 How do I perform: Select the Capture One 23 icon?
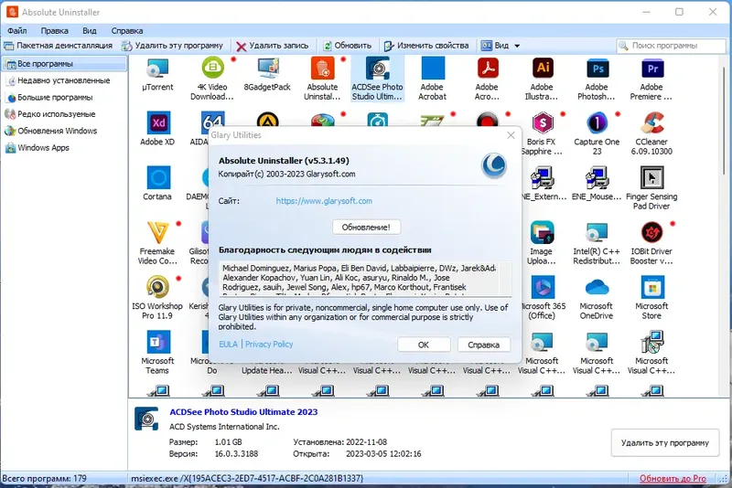coord(597,123)
